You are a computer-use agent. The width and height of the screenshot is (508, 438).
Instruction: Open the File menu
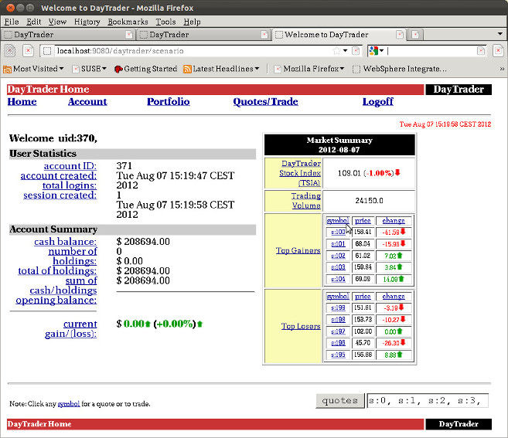(12, 22)
